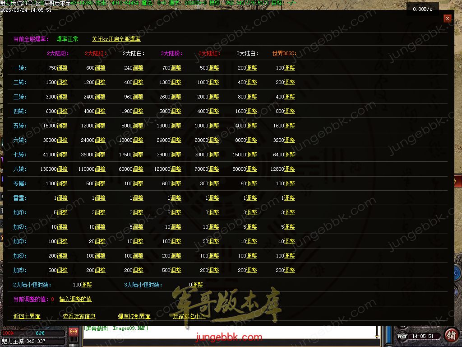Click the chat log scrollbar down arrow
This screenshot has height=347, width=462.
[378, 335]
